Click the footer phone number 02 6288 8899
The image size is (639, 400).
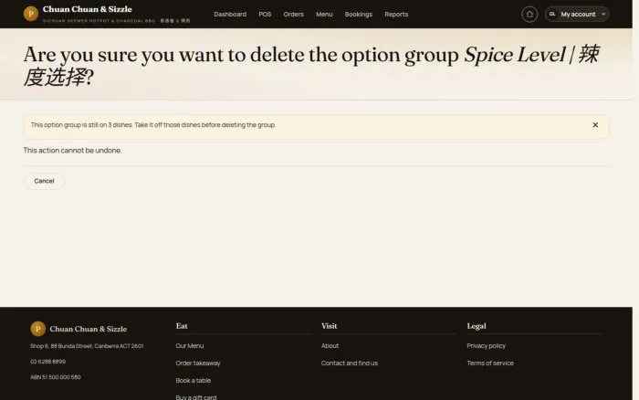(47, 362)
